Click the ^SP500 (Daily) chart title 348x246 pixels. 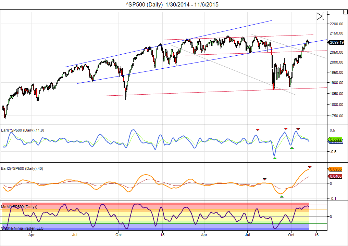(x=172, y=4)
